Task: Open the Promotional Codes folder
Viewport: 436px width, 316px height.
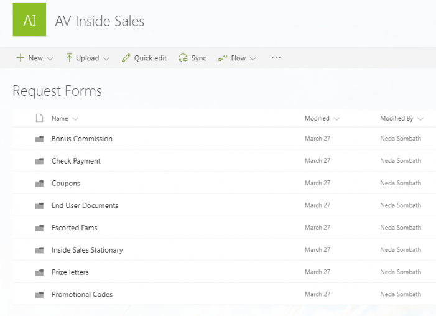Action: point(82,294)
